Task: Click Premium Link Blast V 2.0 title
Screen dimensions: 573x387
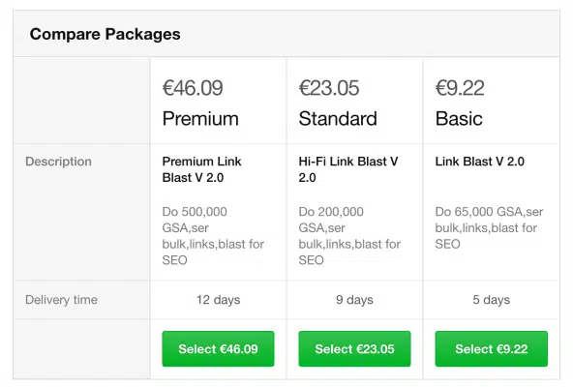Action: click(201, 169)
